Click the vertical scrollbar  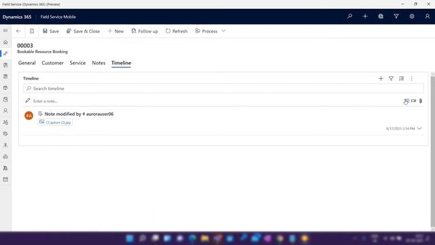[x=432, y=151]
